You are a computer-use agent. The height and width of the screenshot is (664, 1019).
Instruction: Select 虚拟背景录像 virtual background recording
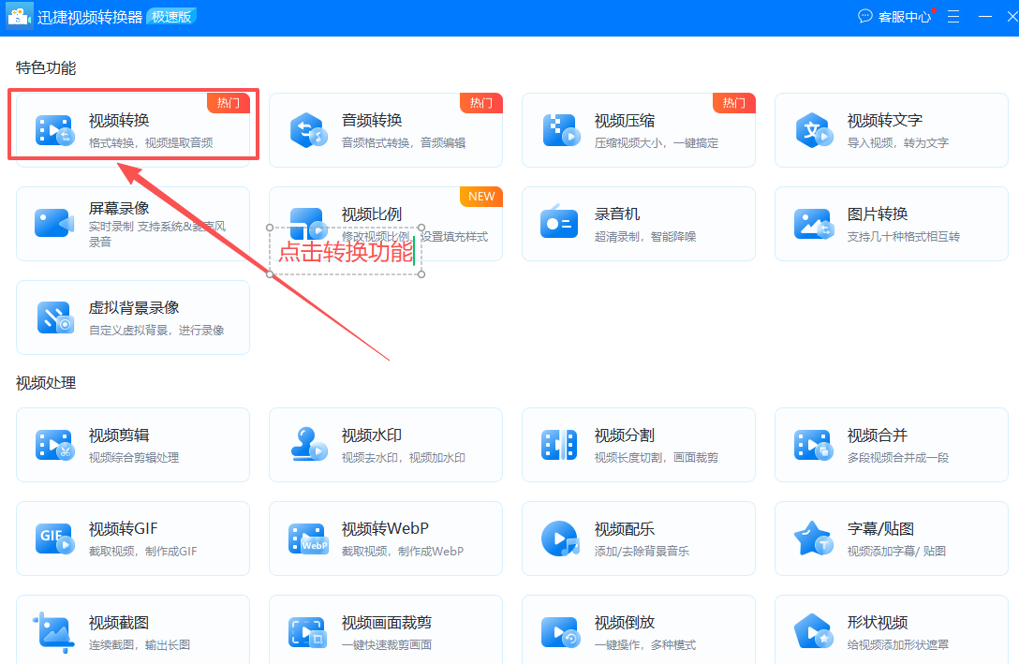[x=132, y=317]
